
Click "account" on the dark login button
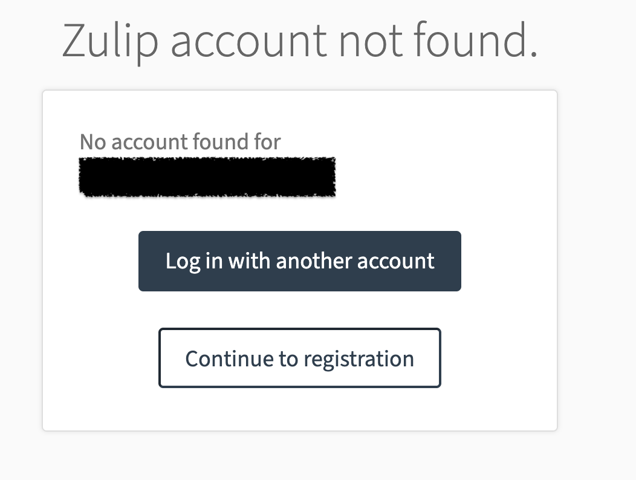[396, 261]
